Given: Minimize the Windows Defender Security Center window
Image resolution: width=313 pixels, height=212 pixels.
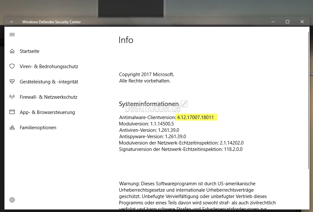Looking at the screenshot, I should pyautogui.click(x=273, y=22).
